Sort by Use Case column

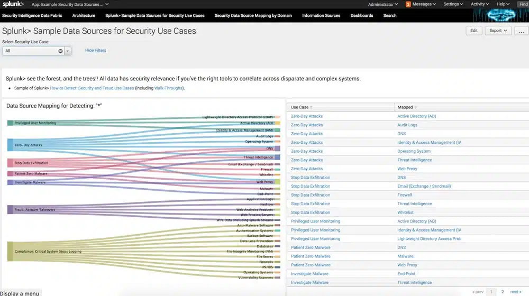pyautogui.click(x=311, y=107)
